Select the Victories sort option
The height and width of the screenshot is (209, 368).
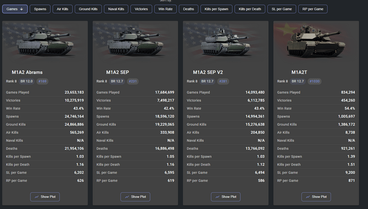[x=141, y=9]
